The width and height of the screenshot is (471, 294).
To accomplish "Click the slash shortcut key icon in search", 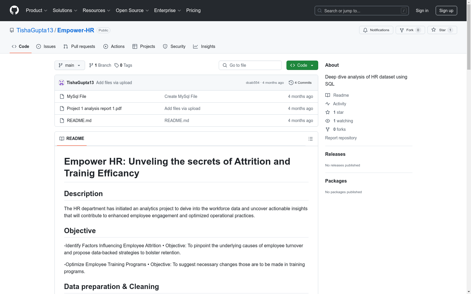I will pyautogui.click(x=404, y=11).
